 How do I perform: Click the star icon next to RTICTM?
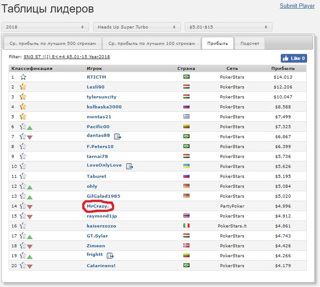pyautogui.click(x=23, y=77)
